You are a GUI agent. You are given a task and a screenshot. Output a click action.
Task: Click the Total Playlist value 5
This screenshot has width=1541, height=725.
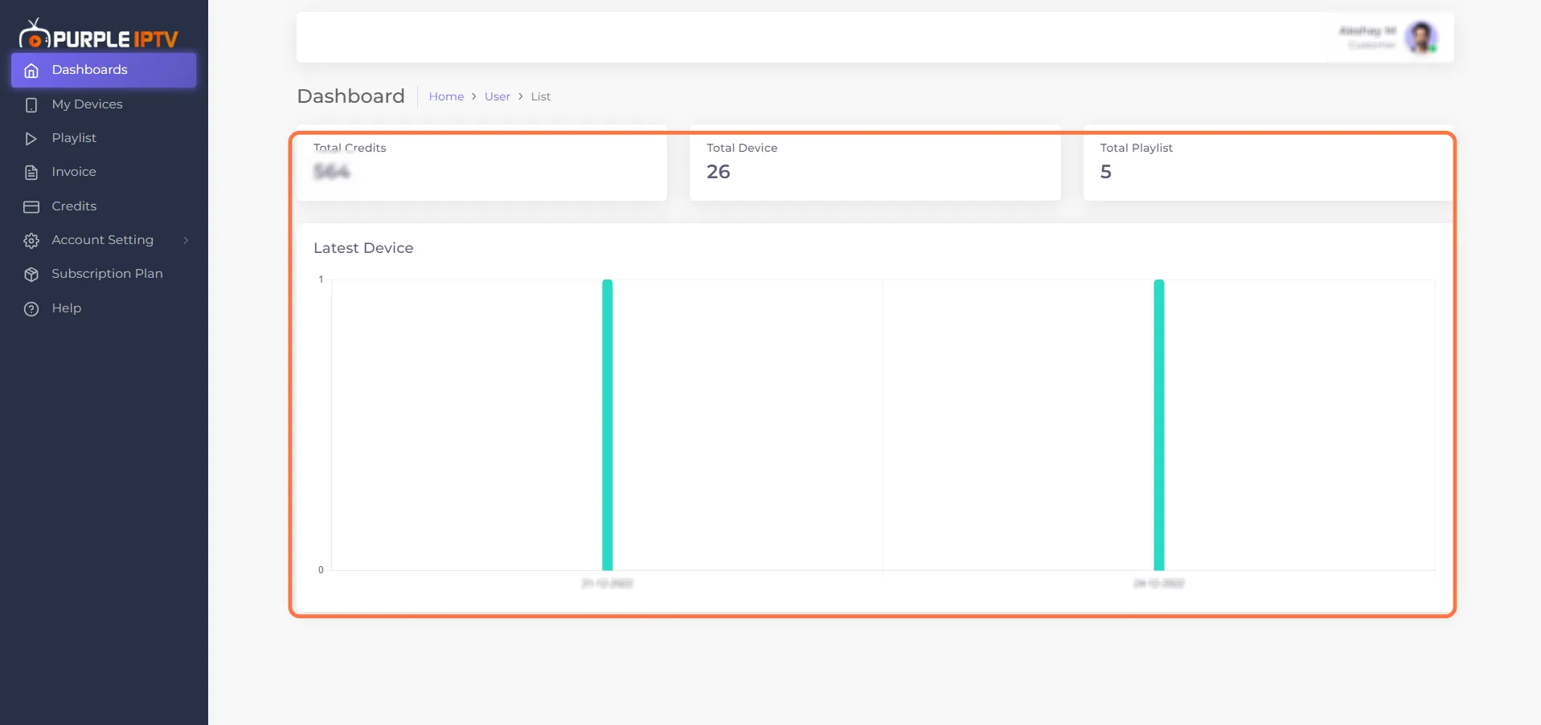(x=1106, y=172)
